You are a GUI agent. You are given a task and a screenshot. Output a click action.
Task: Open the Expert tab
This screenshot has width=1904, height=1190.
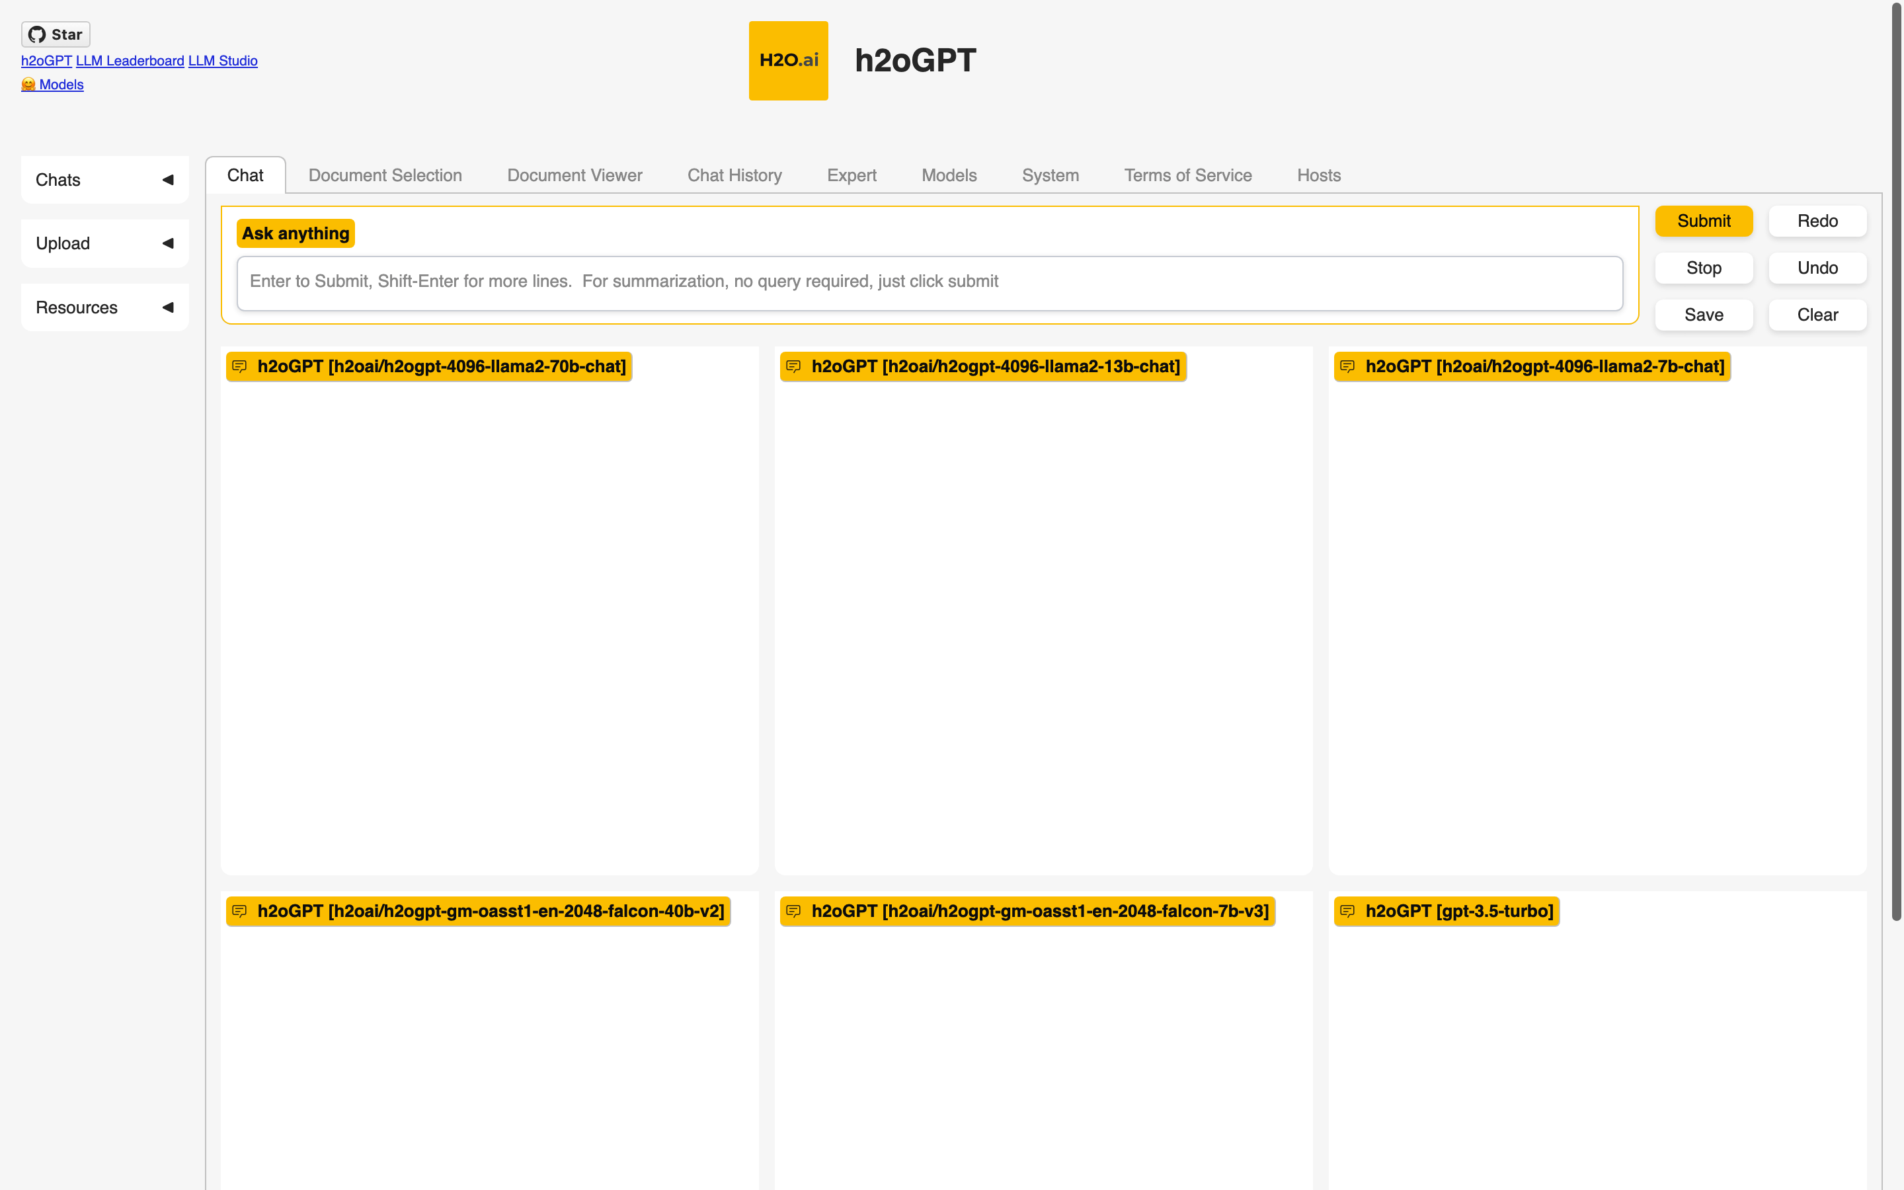click(852, 175)
